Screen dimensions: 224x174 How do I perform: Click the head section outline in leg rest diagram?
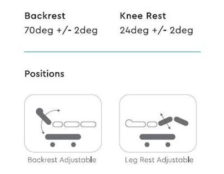click(135, 123)
